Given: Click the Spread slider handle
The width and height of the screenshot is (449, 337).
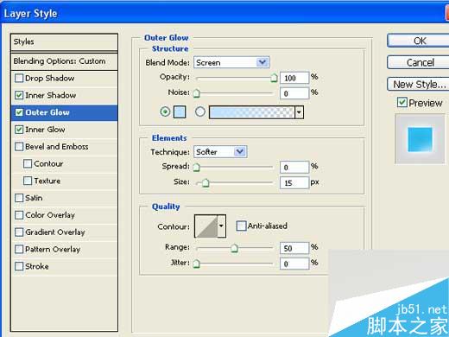Looking at the screenshot, I should (196, 168).
